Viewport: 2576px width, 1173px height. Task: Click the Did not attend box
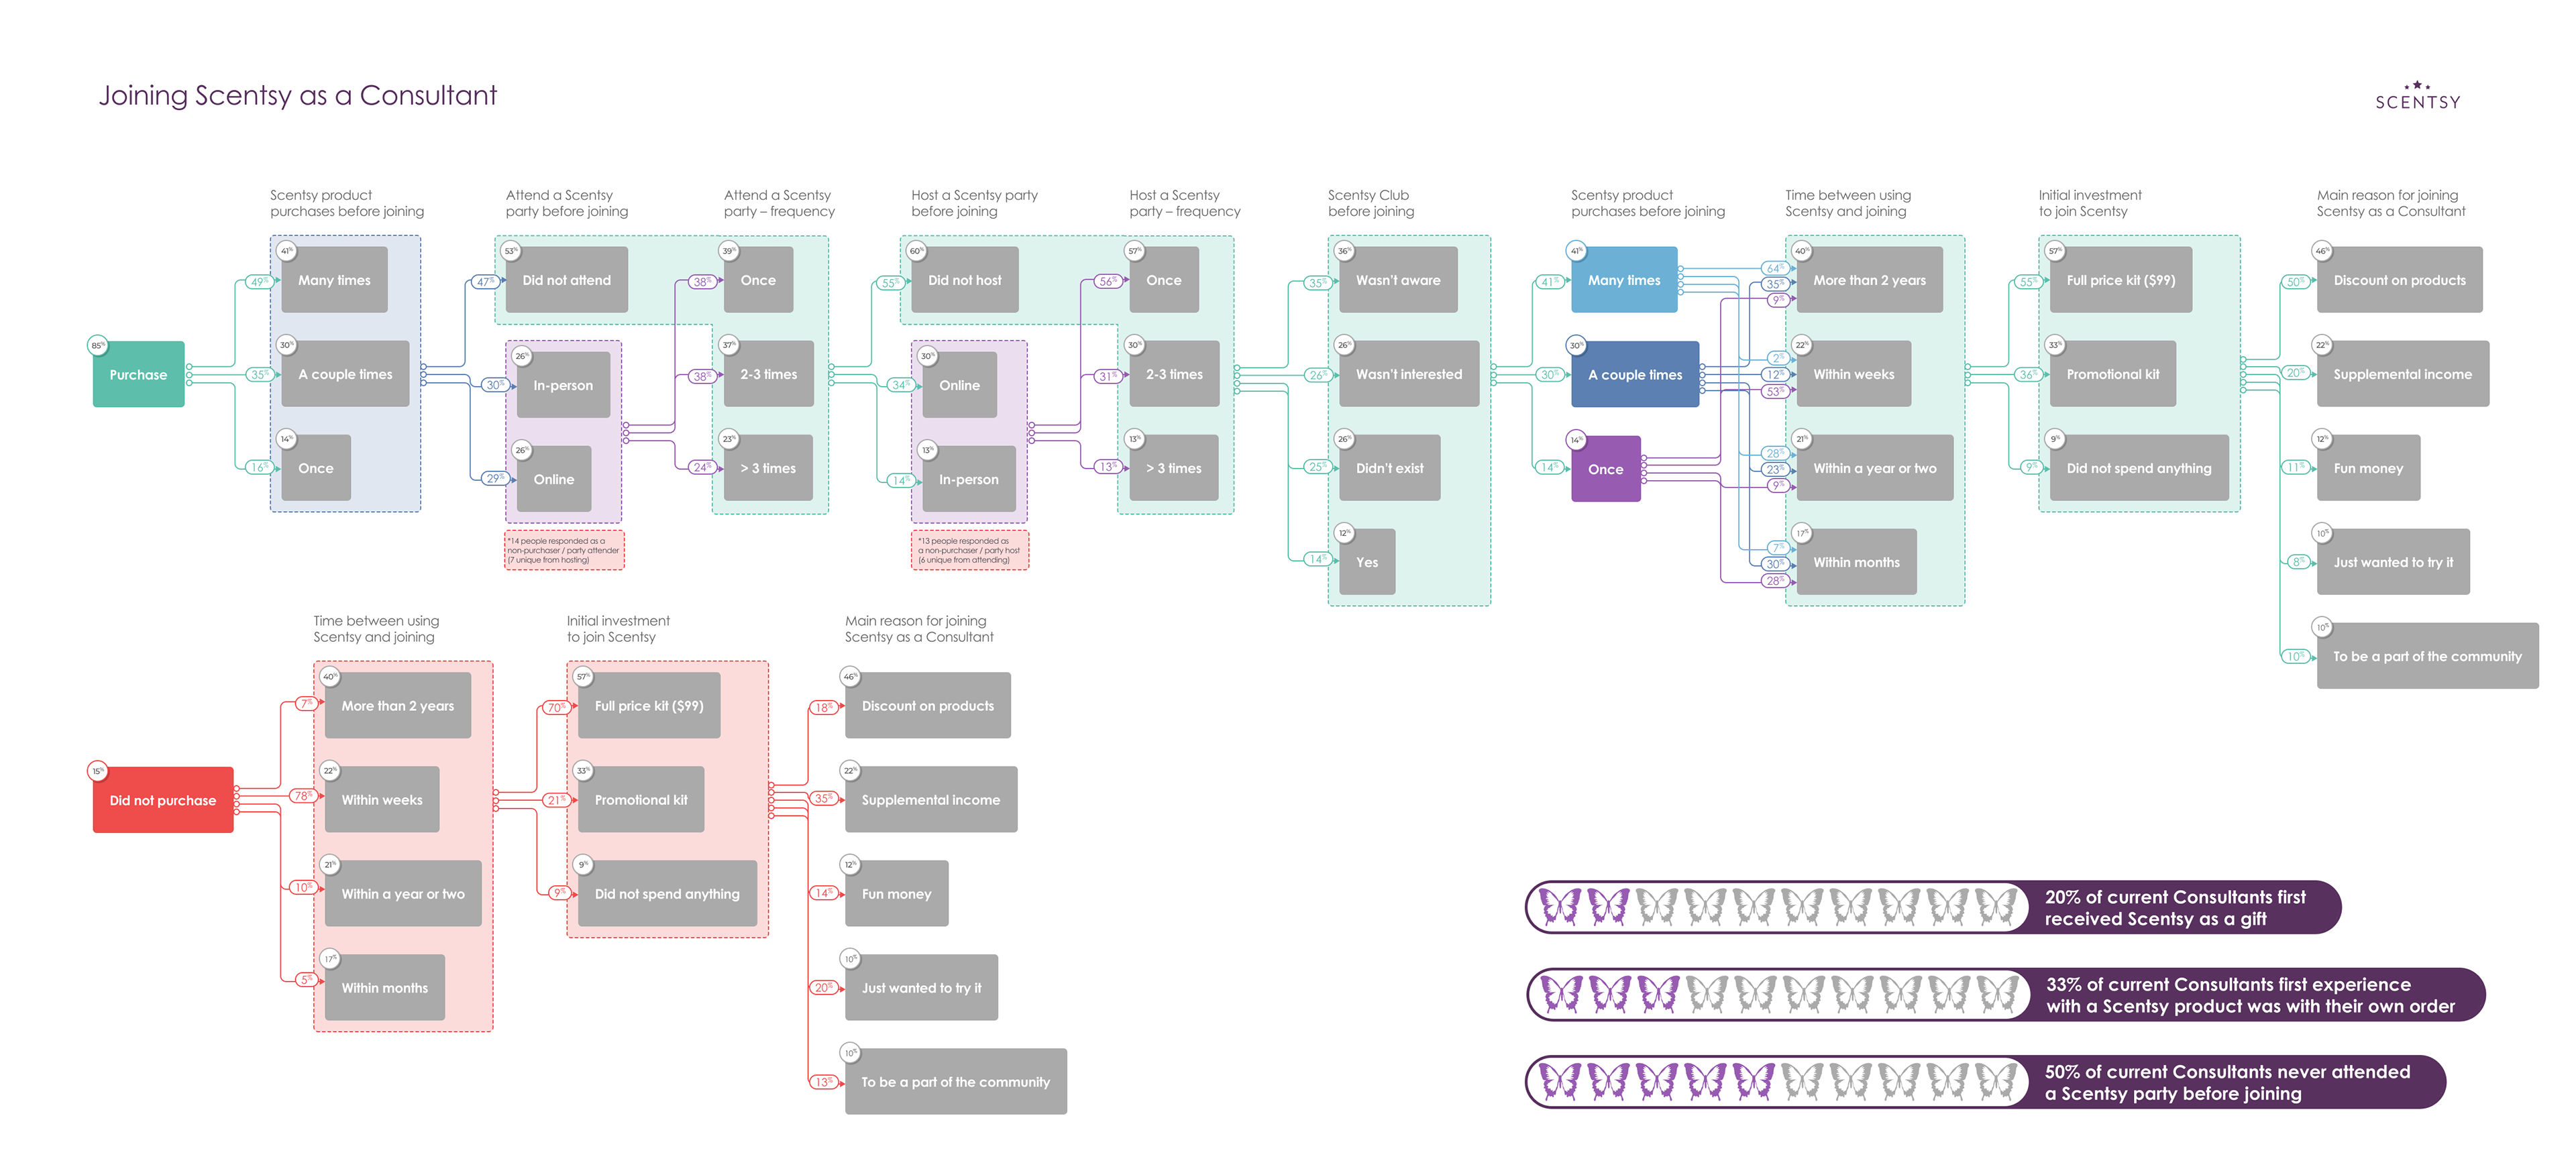click(566, 281)
